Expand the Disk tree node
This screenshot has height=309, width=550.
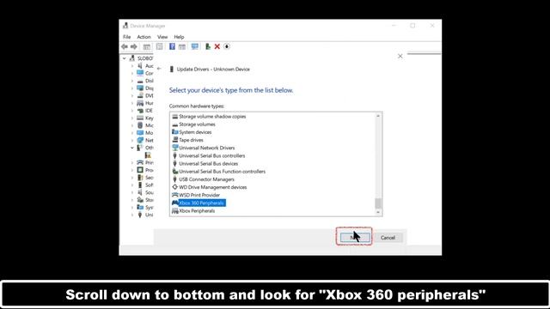[131, 81]
